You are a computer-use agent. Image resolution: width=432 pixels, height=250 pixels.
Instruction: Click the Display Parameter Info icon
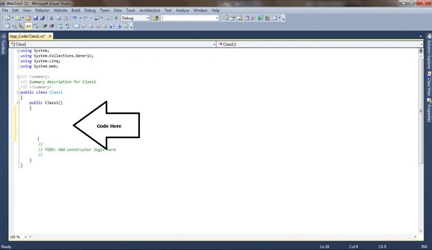15,26
